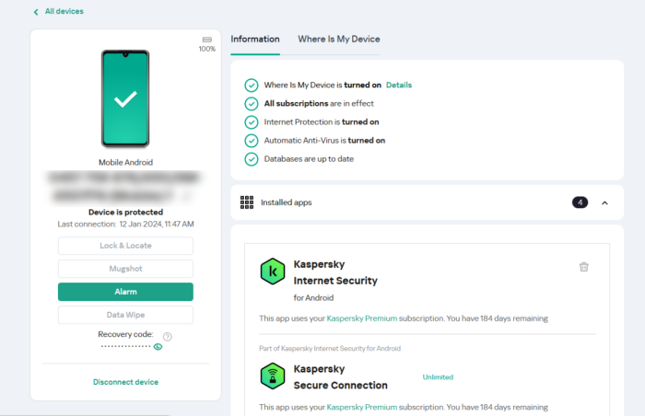Viewport: 645px width, 416px height.
Task: Click the Android phone device thumbnail
Action: 125,98
